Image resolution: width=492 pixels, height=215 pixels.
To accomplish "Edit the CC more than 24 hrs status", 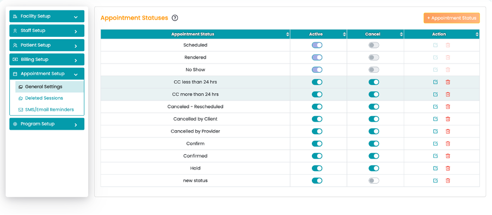I will click(x=435, y=94).
